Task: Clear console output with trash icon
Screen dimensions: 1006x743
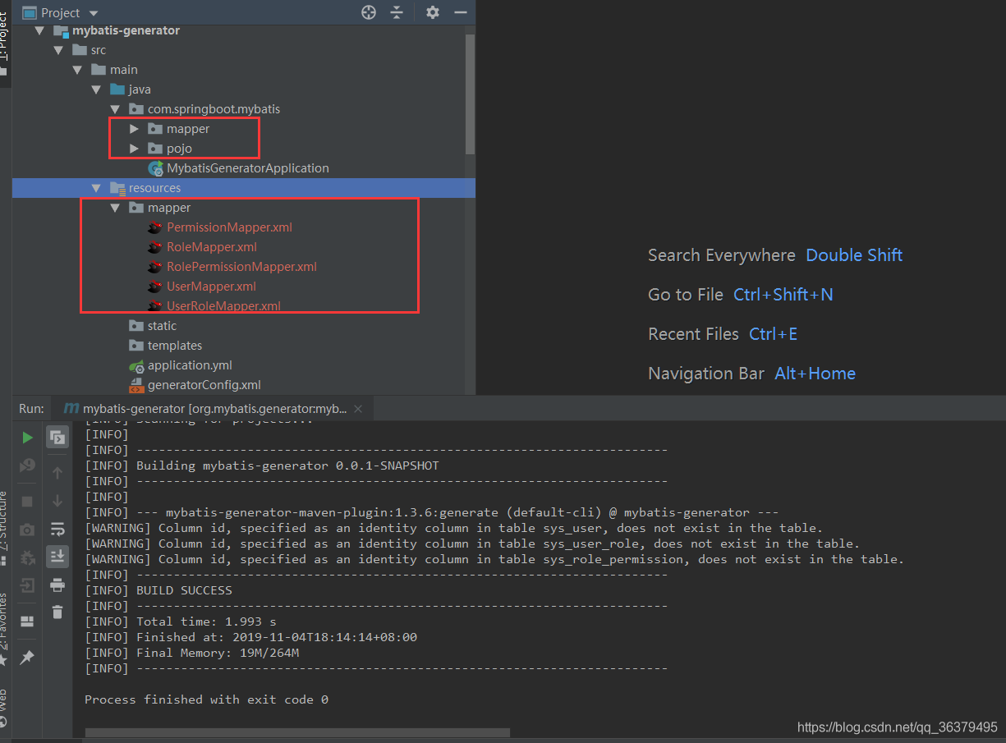Action: click(57, 612)
